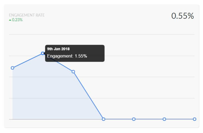Viewport: 203px width, 133px height.
Task: Click the flat line segment between final two points
Action: pyautogui.click(x=179, y=119)
